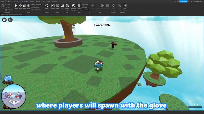Click the Color wheel icon
Viewport: 204px width, 114px height.
pos(79,6)
